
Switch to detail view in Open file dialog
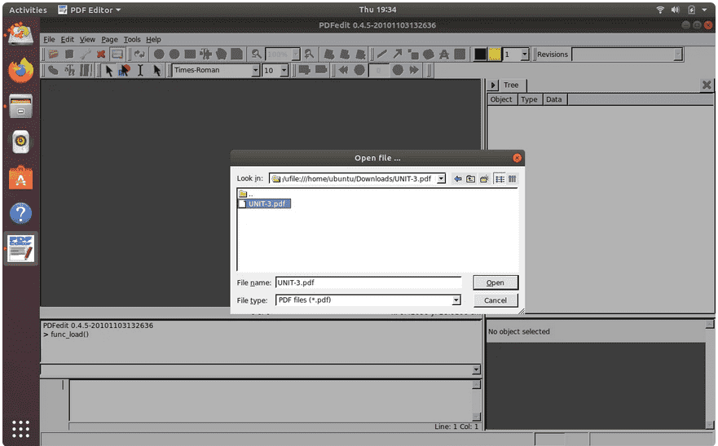click(x=512, y=179)
